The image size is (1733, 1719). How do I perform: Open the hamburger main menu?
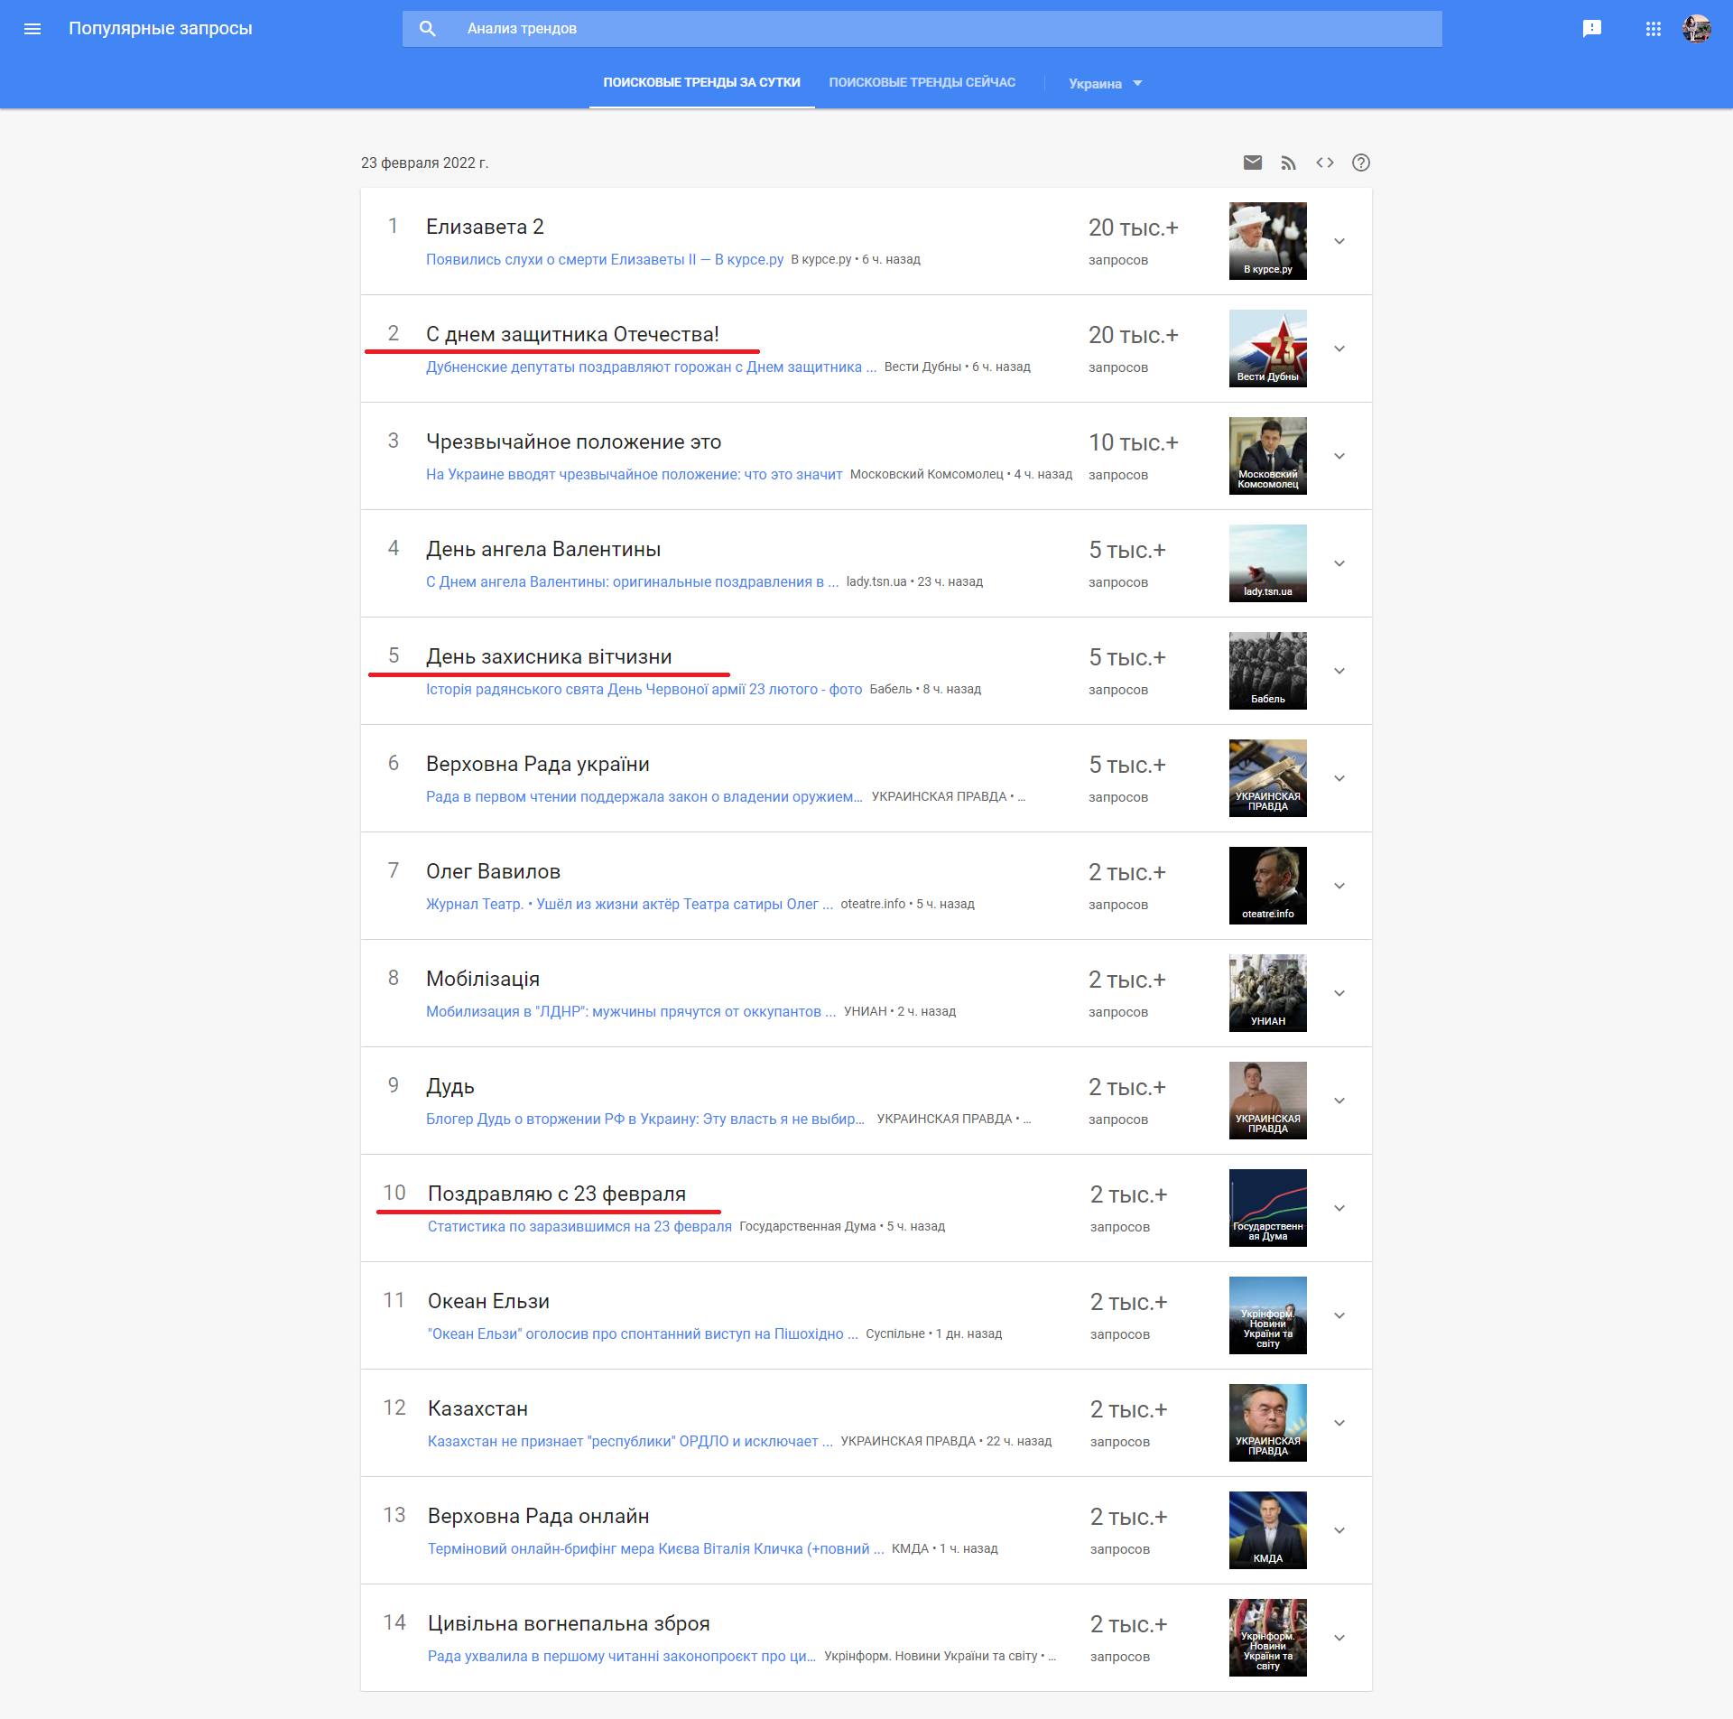[x=32, y=29]
